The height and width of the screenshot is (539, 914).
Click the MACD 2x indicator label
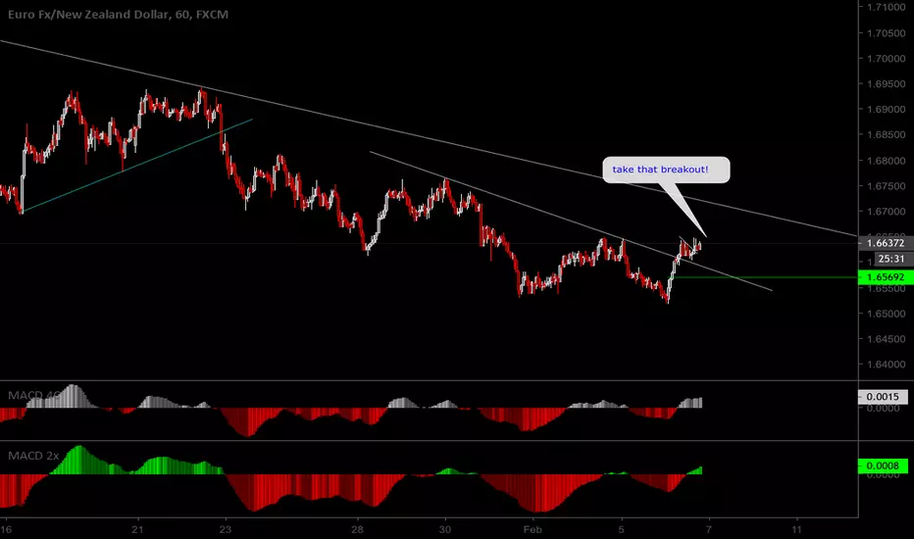[33, 456]
